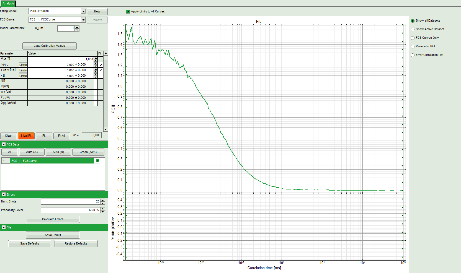461x273 pixels.
Task: Open Limits for the kappa parameter
Action: pyautogui.click(x=23, y=76)
